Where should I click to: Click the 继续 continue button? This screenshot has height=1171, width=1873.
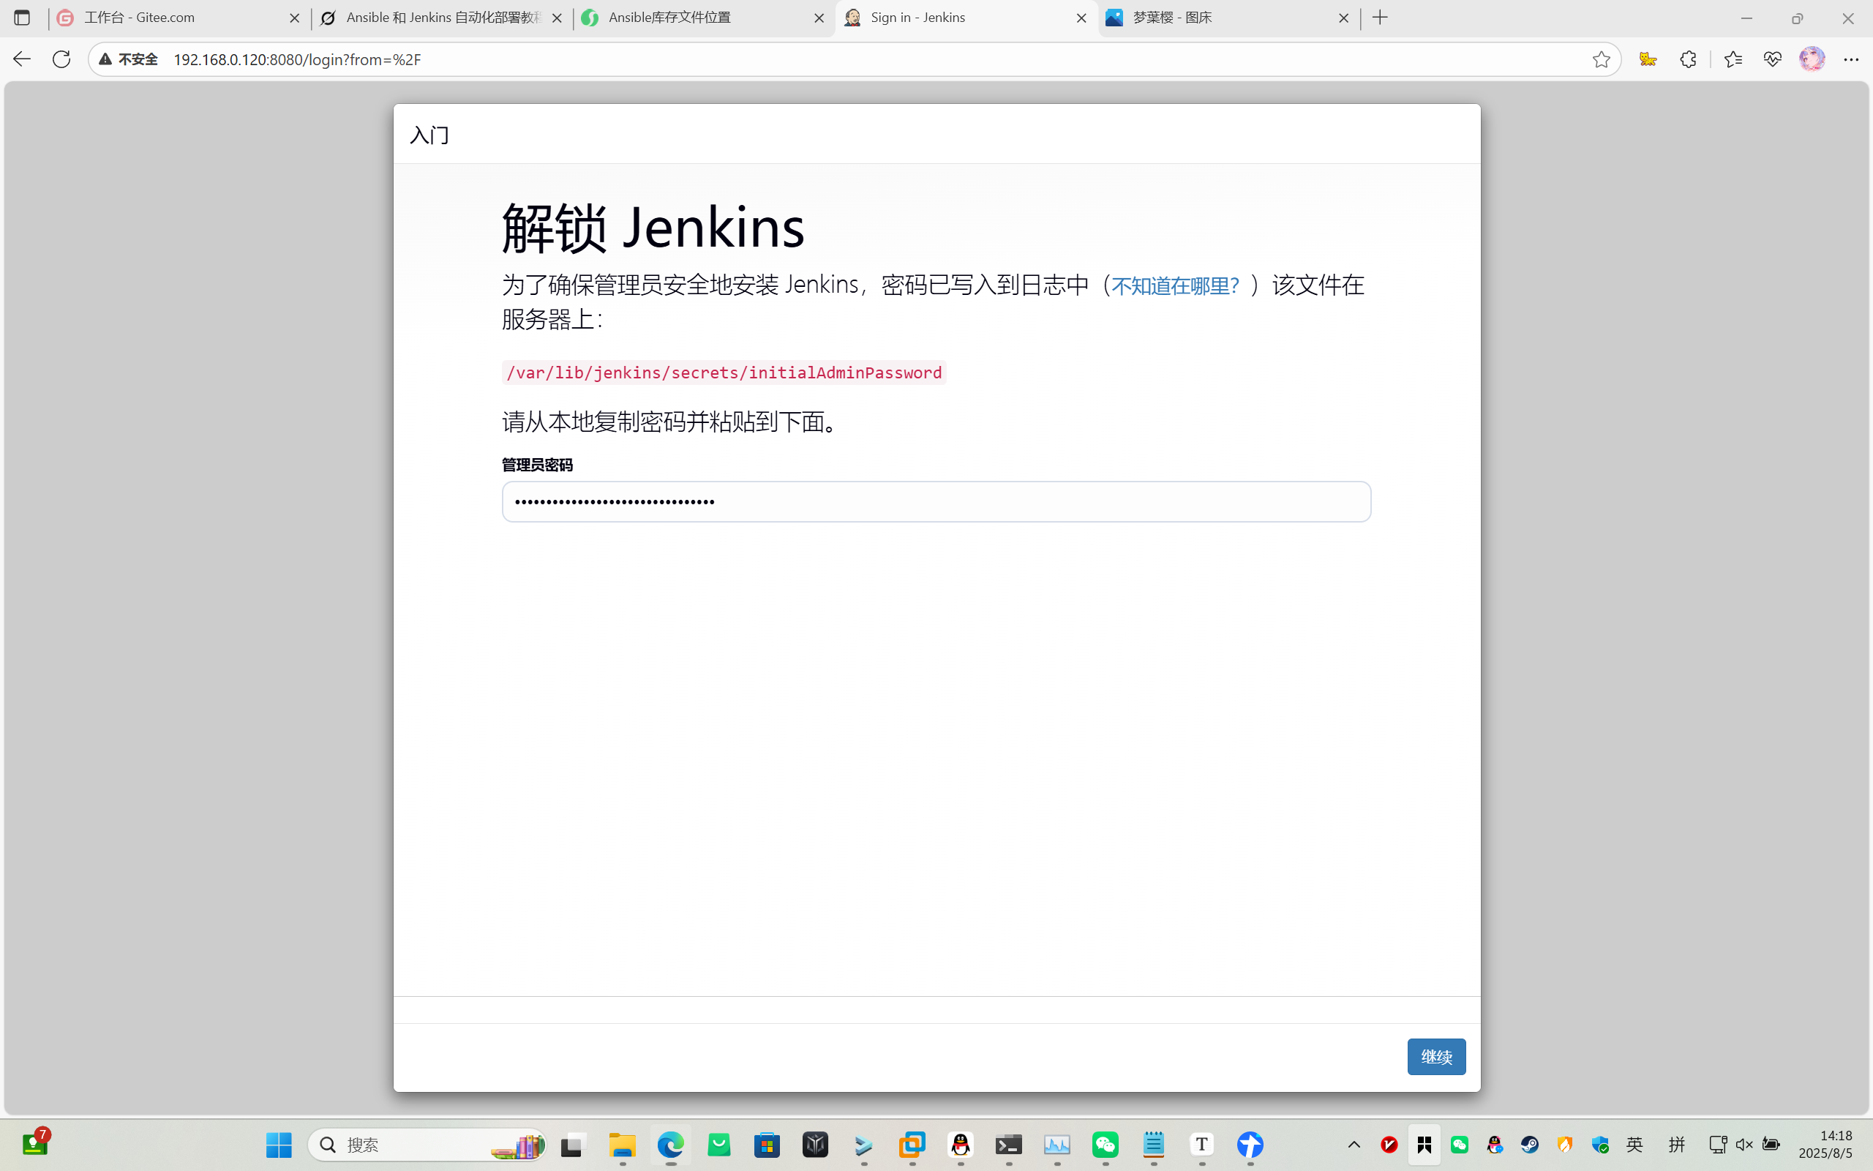(1435, 1056)
